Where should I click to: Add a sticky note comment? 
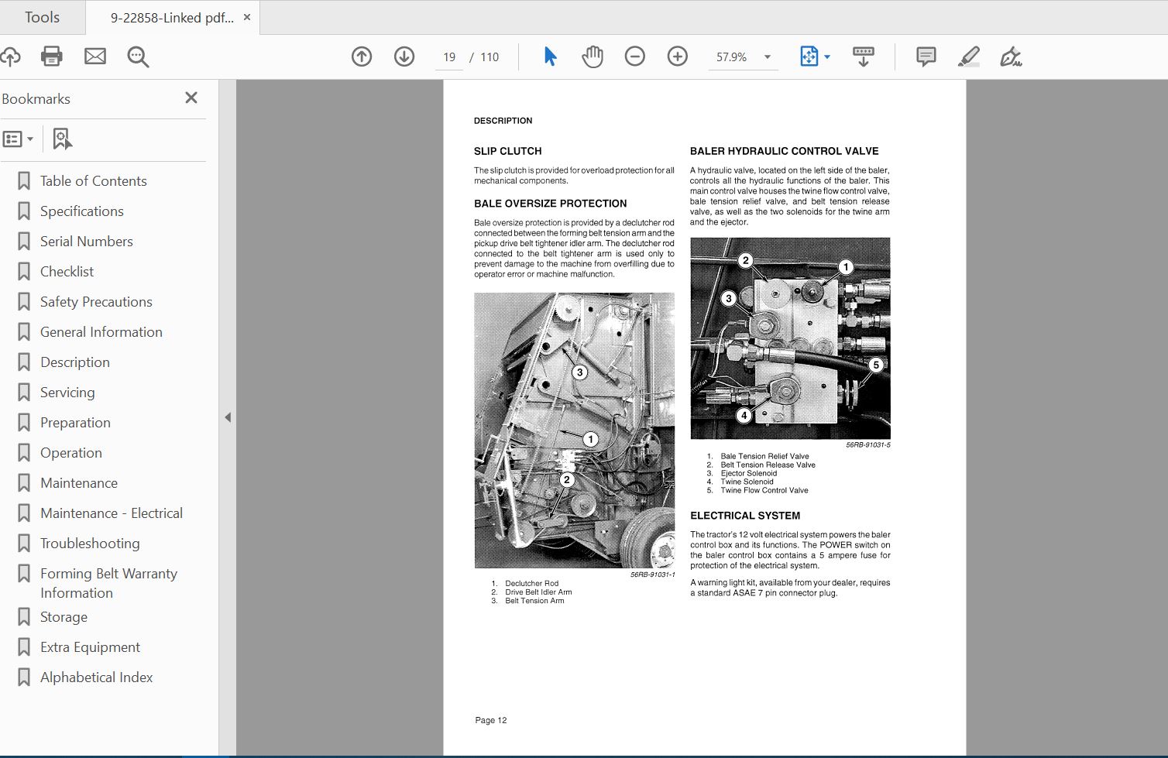coord(926,57)
